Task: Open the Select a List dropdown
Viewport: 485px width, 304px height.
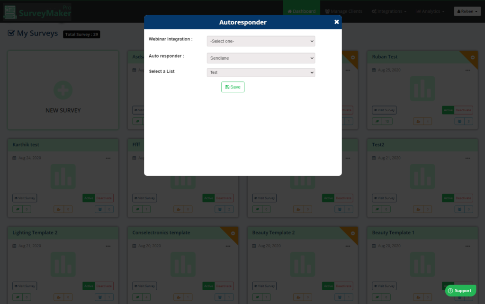Action: [x=261, y=72]
